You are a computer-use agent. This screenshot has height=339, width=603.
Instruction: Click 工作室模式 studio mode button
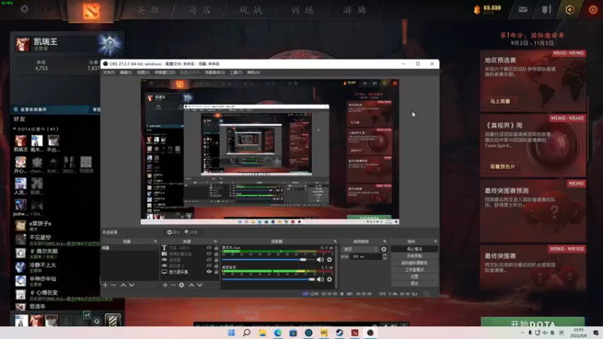(414, 270)
